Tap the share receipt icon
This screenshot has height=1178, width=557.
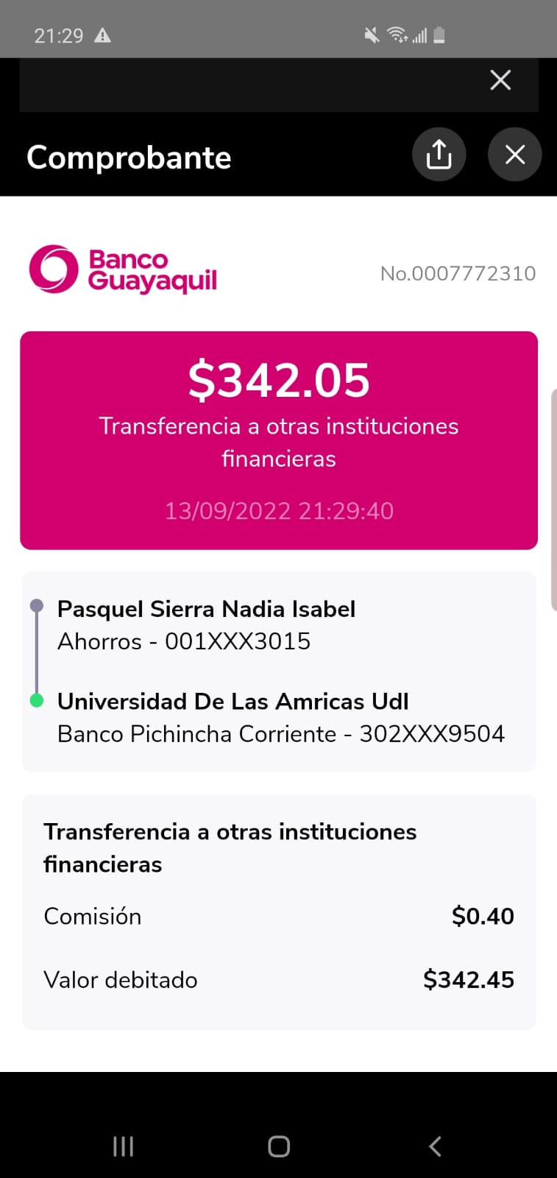pyautogui.click(x=439, y=155)
